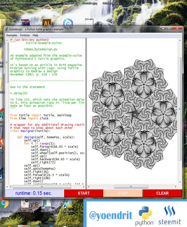Click the code pane scroll-down arrow
187x227 pixels.
[x=7, y=187]
